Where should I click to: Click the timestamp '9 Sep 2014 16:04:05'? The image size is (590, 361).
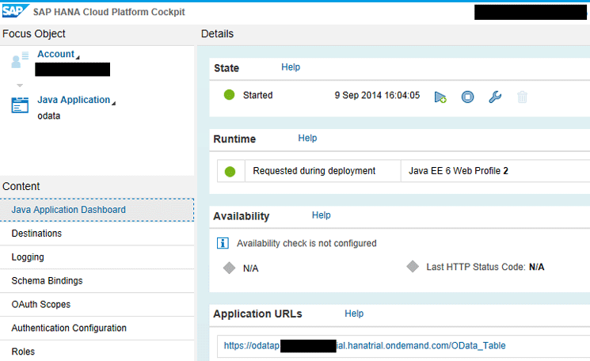pyautogui.click(x=377, y=95)
